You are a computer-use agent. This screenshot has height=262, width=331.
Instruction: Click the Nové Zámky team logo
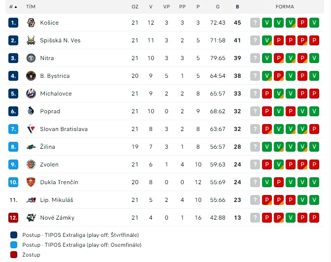tap(31, 218)
